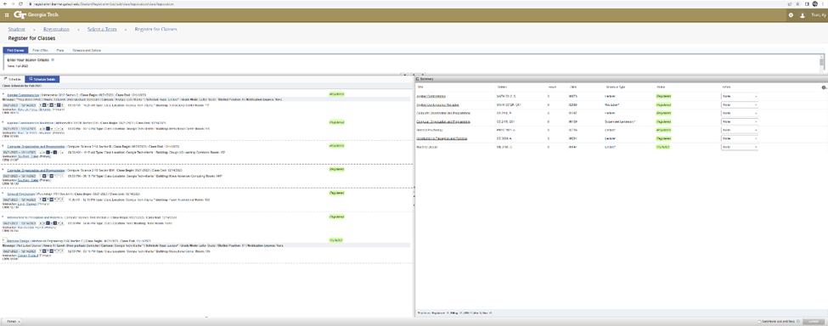Viewport: 828px width, 326px height.
Task: Open the user profile icon
Action: coord(803,15)
